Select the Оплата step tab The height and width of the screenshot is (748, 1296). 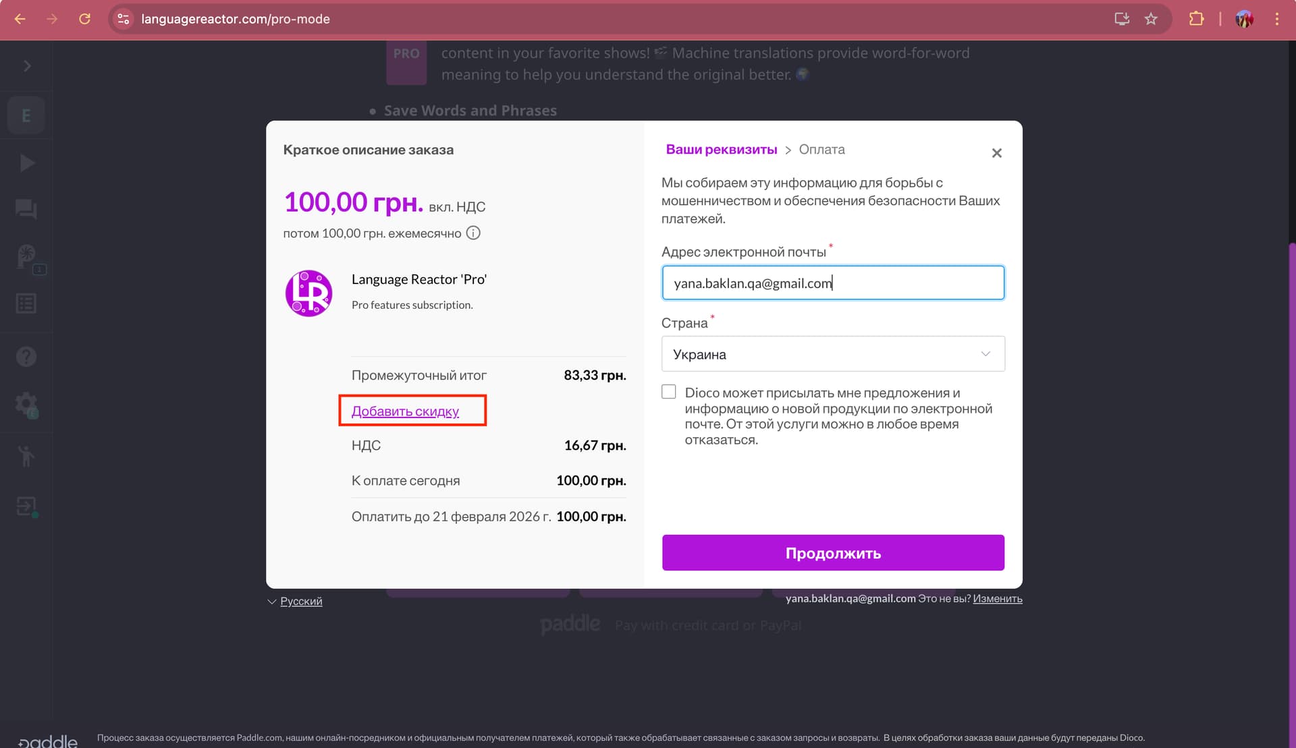click(x=821, y=150)
